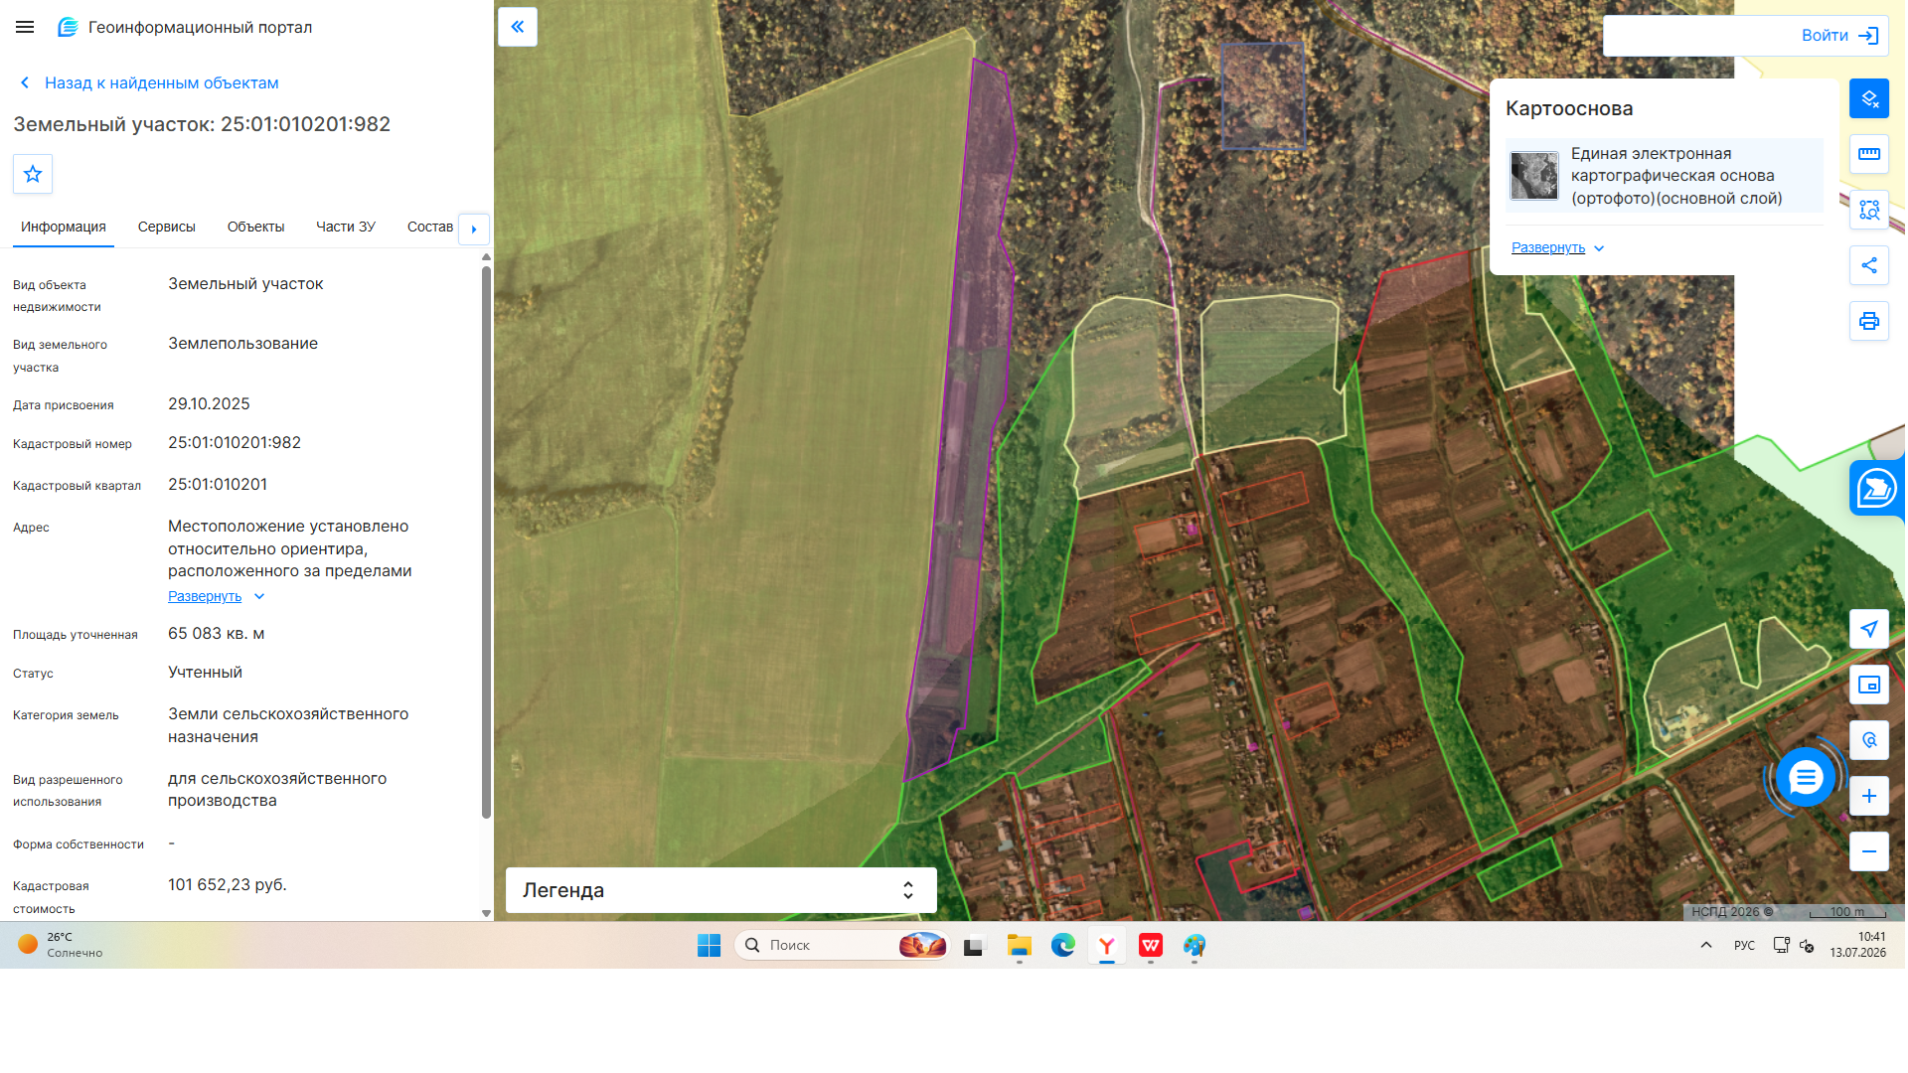The image size is (1908, 1073).
Task: Zoom out the map with minus button
Action: point(1868,851)
